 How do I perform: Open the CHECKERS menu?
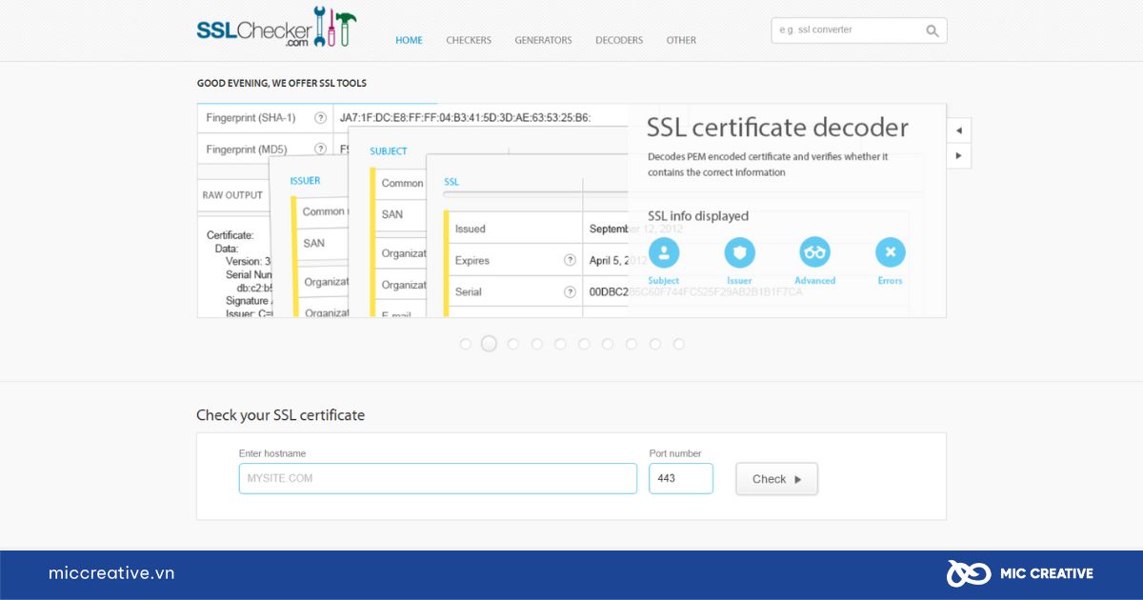pos(469,40)
